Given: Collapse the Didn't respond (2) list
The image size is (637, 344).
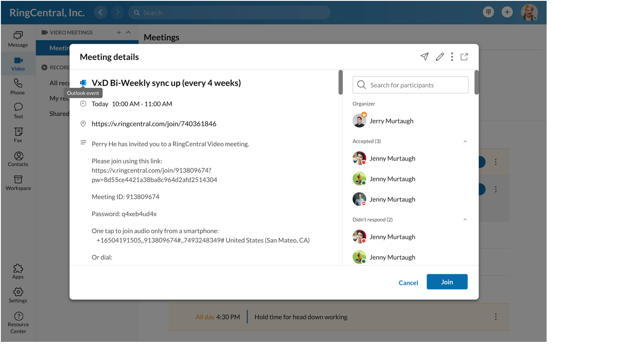Looking at the screenshot, I should [x=465, y=220].
